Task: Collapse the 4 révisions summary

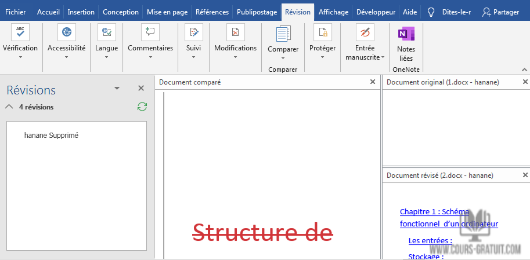Action: (9, 107)
